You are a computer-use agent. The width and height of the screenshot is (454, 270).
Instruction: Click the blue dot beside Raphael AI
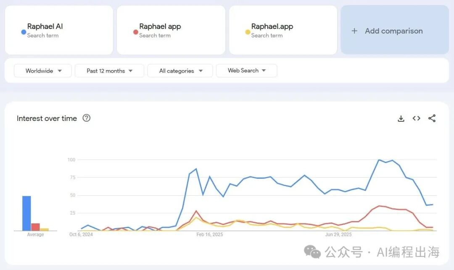(24, 32)
